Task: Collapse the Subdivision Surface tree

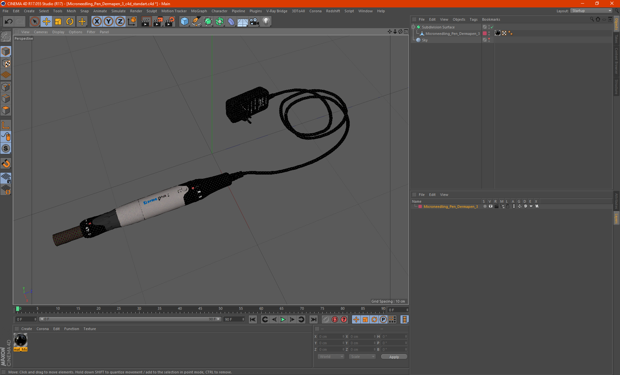Action: 413,27
